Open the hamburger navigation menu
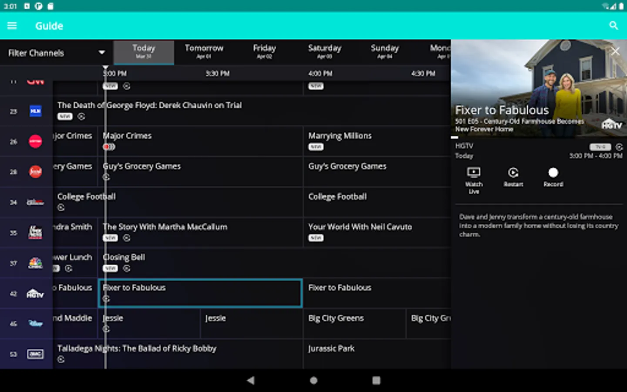This screenshot has width=627, height=392. 12,26
